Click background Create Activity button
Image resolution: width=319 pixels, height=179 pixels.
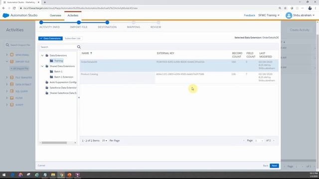[x=300, y=30]
